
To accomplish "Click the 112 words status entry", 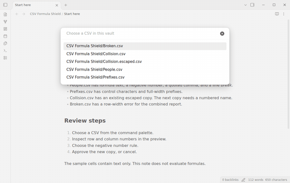I will click(x=256, y=180).
